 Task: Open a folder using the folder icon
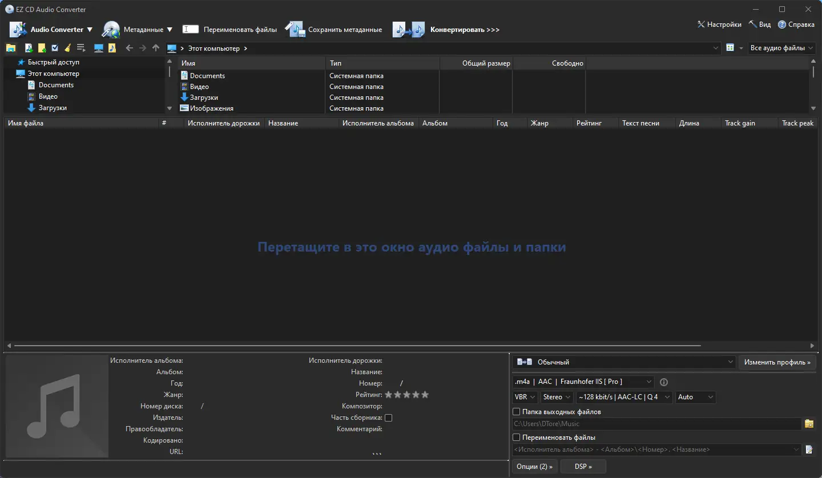(x=11, y=48)
